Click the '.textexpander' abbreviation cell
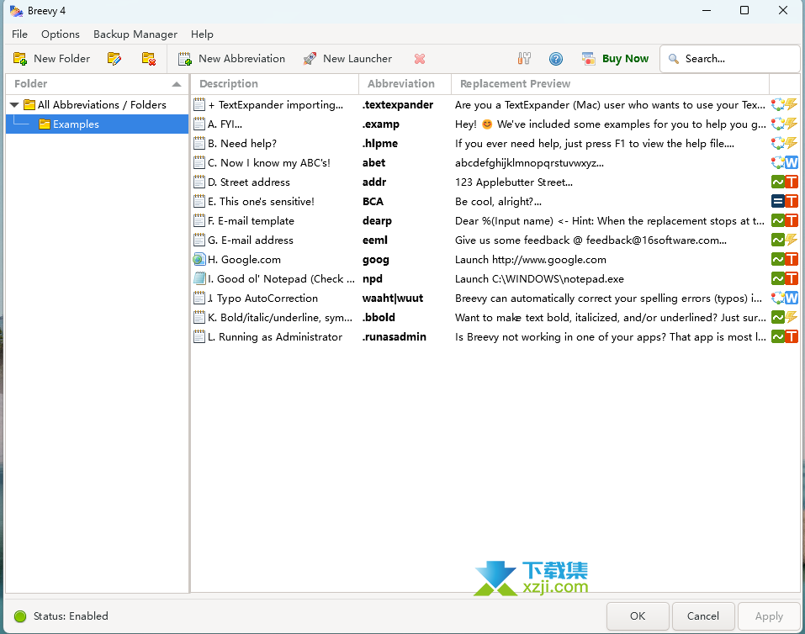Image resolution: width=805 pixels, height=634 pixels. (x=398, y=105)
